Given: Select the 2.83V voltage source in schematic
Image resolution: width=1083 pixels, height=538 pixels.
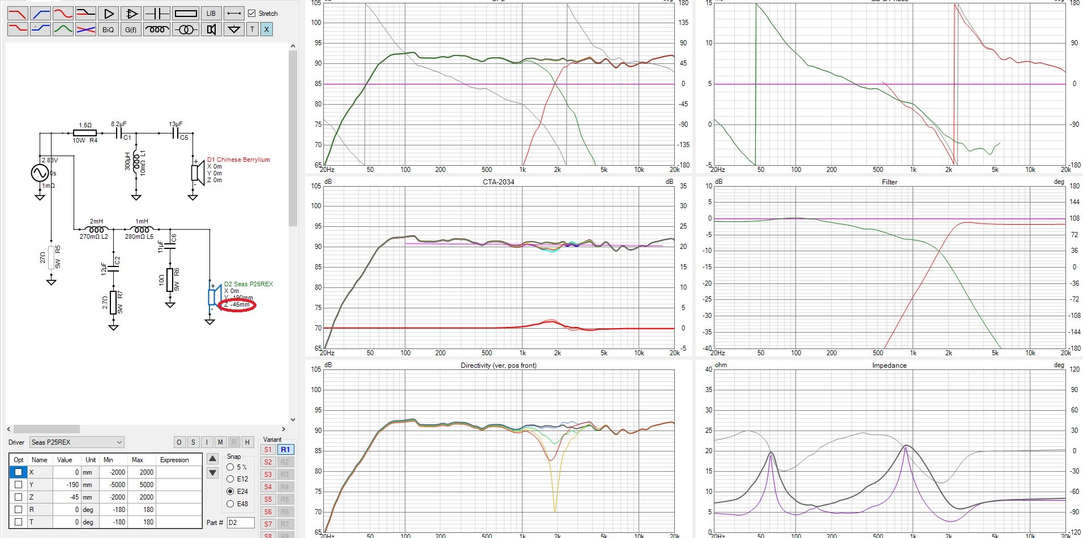Looking at the screenshot, I should pos(40,173).
